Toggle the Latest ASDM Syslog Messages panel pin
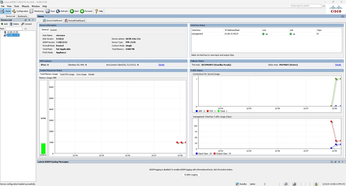Screen dimensions: 346x186 pos(339,162)
